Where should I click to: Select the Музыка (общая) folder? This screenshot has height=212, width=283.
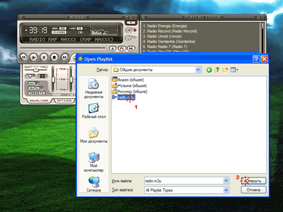click(129, 85)
